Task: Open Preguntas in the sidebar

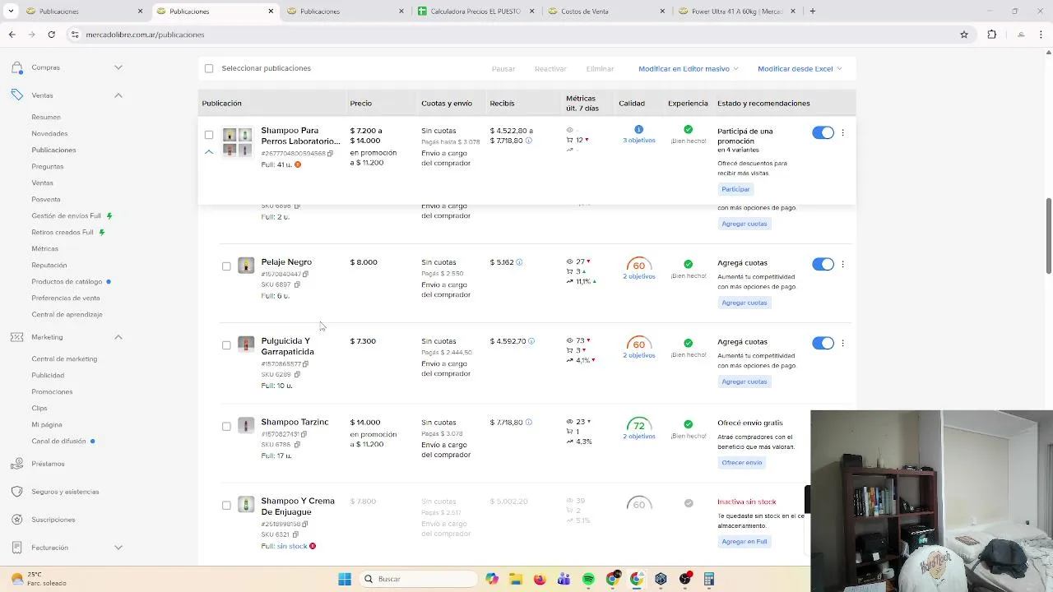Action: tap(48, 166)
